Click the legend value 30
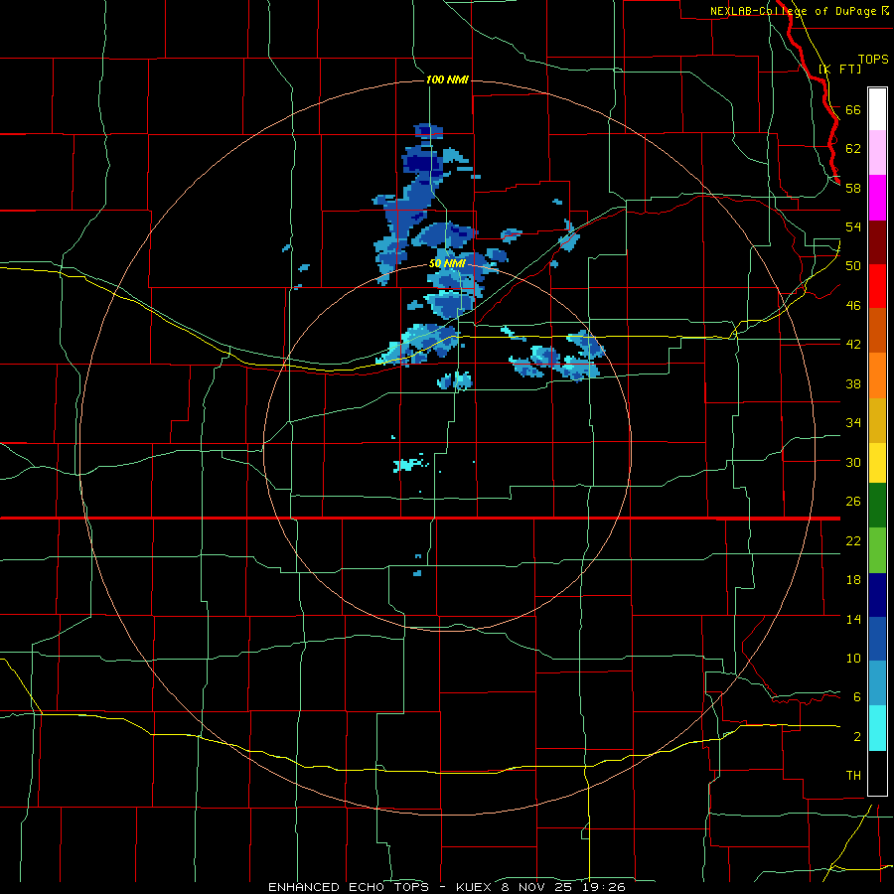The image size is (894, 894). pos(853,462)
